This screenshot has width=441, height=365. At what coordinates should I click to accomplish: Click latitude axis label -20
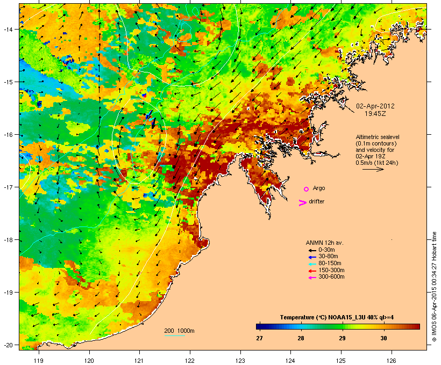point(8,345)
